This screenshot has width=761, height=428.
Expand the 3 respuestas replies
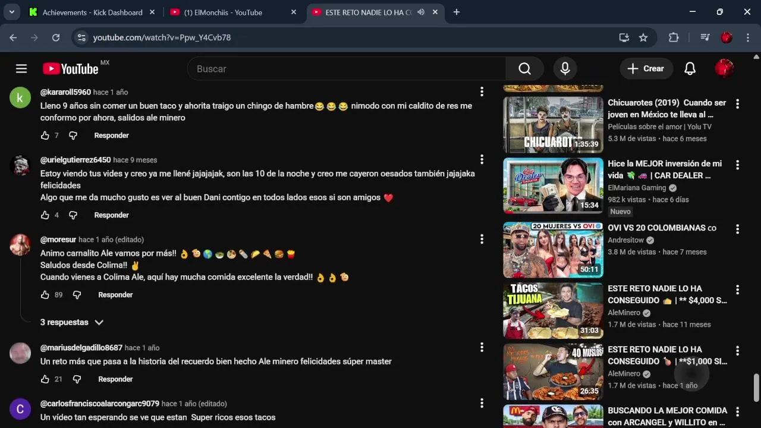click(x=72, y=322)
